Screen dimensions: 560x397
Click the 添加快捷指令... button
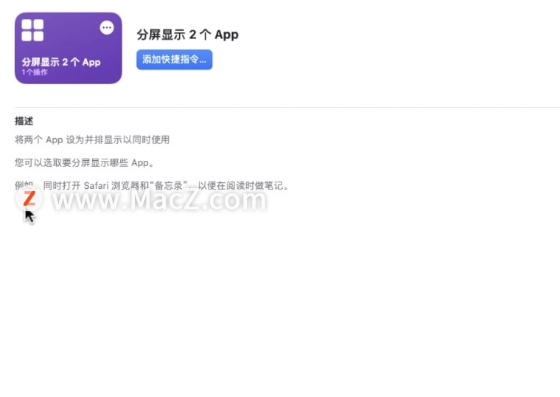tap(175, 59)
